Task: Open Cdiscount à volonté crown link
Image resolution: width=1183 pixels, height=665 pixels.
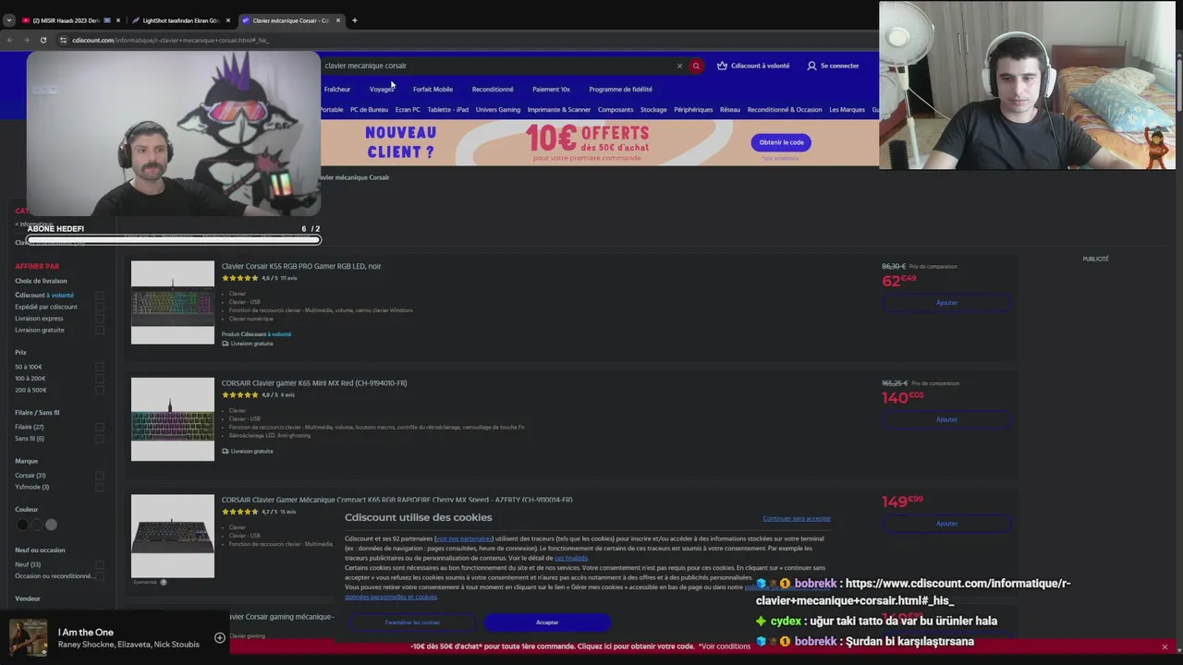Action: pos(753,66)
